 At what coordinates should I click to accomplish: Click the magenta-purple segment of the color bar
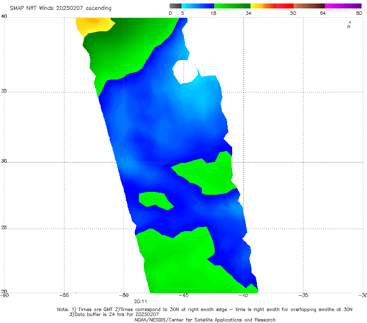(343, 6)
